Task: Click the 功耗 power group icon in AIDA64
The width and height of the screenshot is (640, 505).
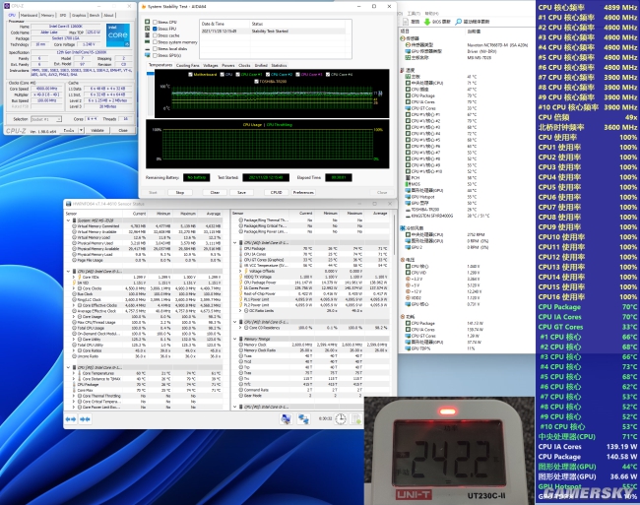Action: click(403, 317)
